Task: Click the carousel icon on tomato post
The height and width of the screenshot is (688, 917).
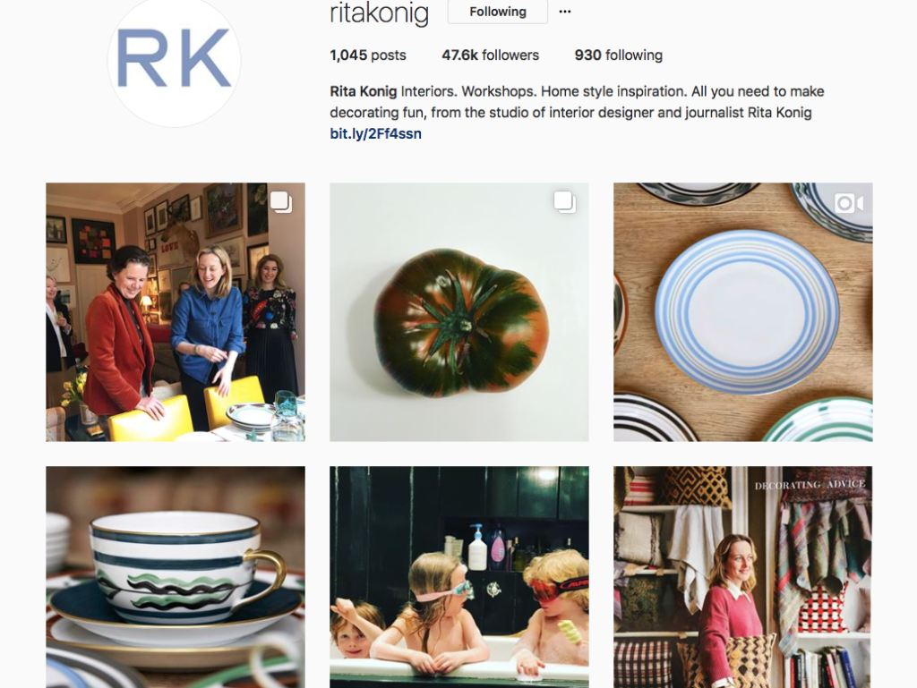Action: coord(565,202)
